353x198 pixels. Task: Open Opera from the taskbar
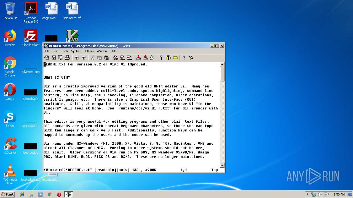pyautogui.click(x=59, y=194)
